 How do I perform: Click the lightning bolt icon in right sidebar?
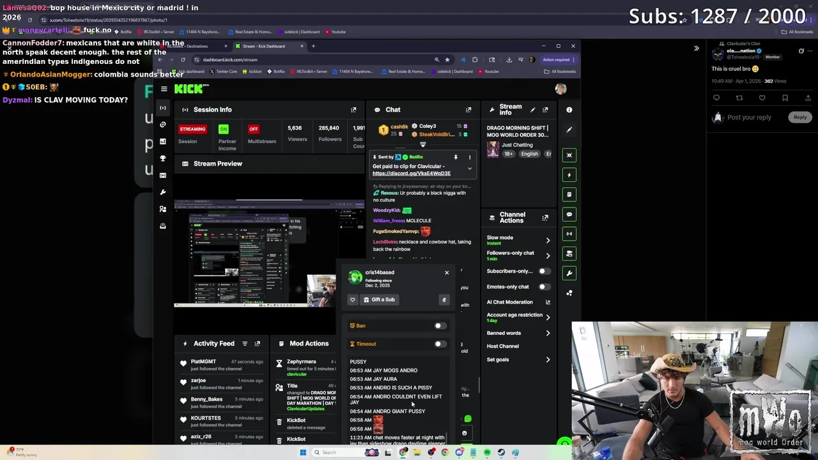(569, 175)
